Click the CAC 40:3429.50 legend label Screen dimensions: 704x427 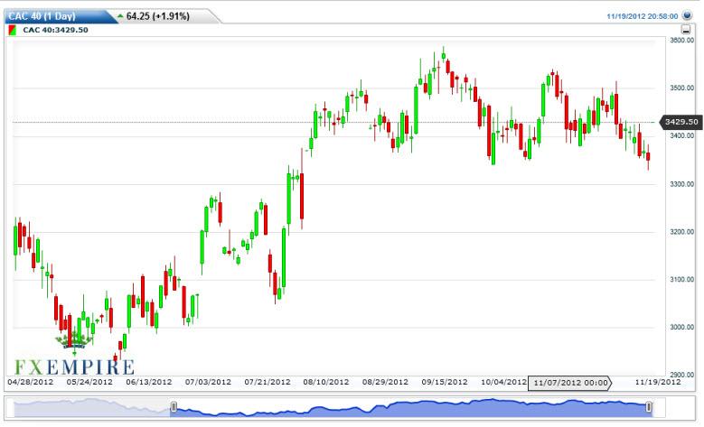pos(55,30)
